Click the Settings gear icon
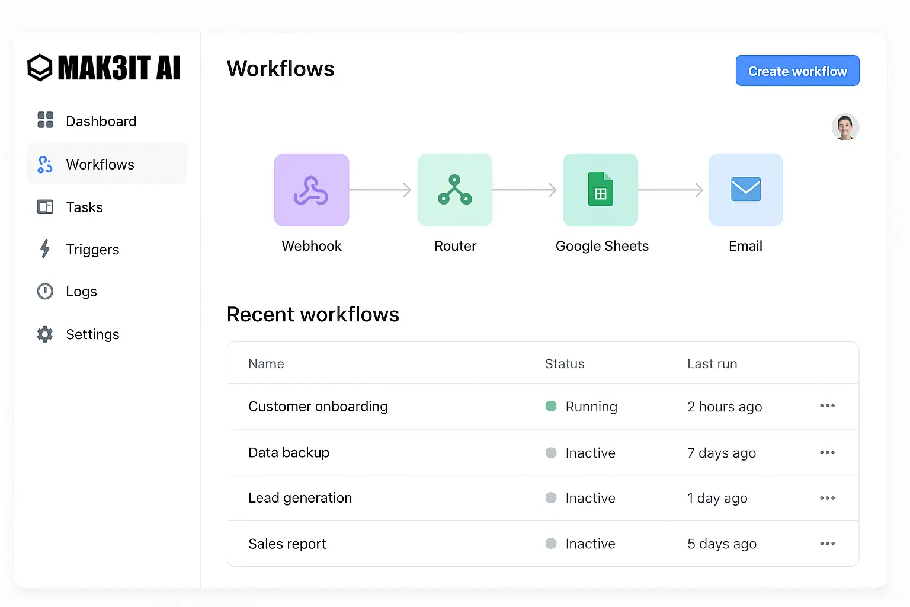 point(45,334)
